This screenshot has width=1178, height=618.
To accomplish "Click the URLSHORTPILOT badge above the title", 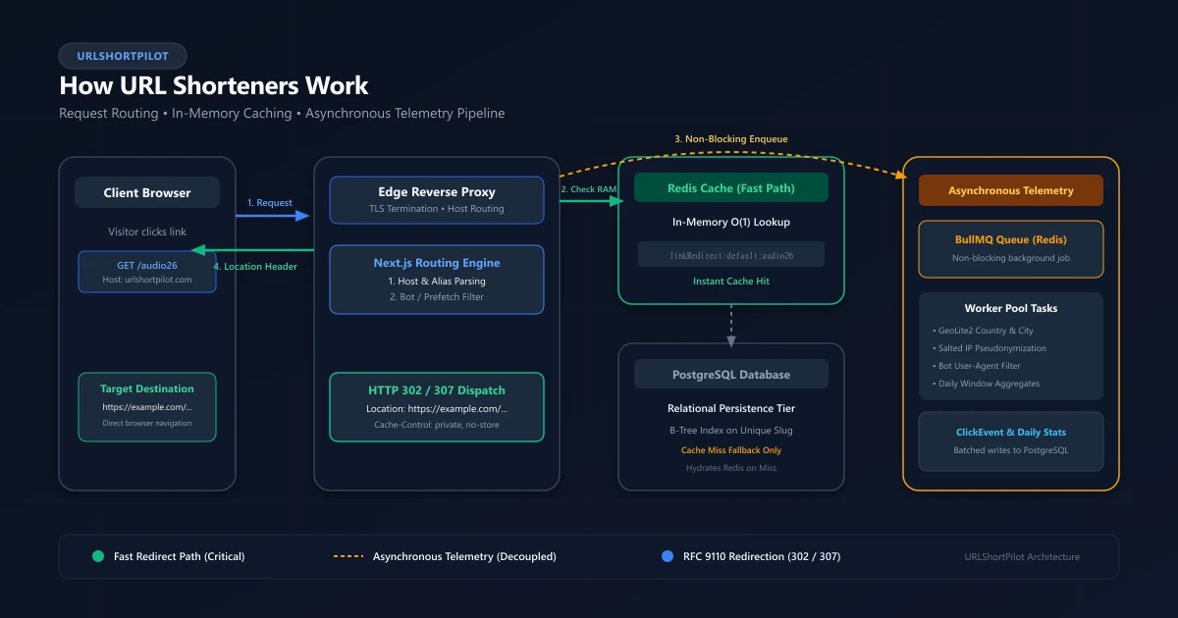I will click(123, 56).
